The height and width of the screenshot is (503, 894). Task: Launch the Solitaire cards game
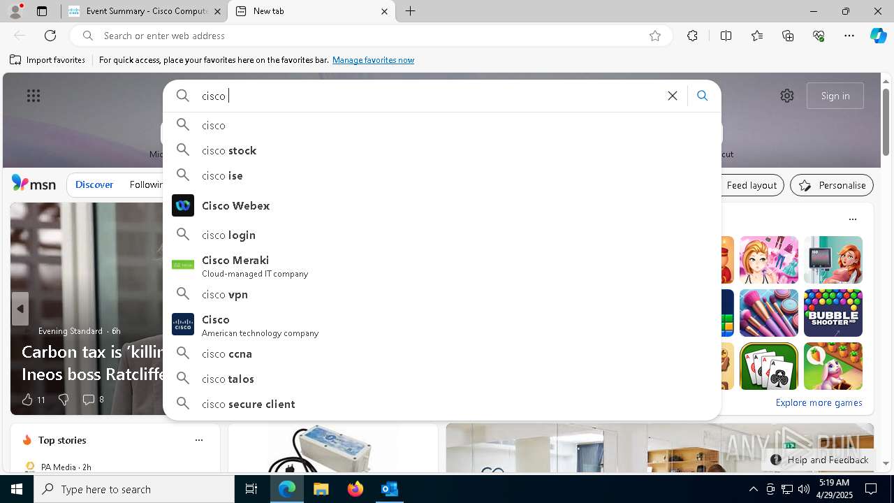(x=769, y=366)
